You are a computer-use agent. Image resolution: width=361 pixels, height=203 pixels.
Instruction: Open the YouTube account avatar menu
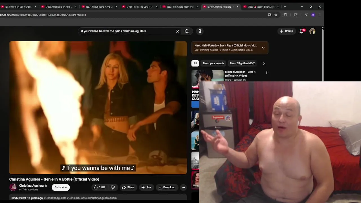tap(312, 31)
